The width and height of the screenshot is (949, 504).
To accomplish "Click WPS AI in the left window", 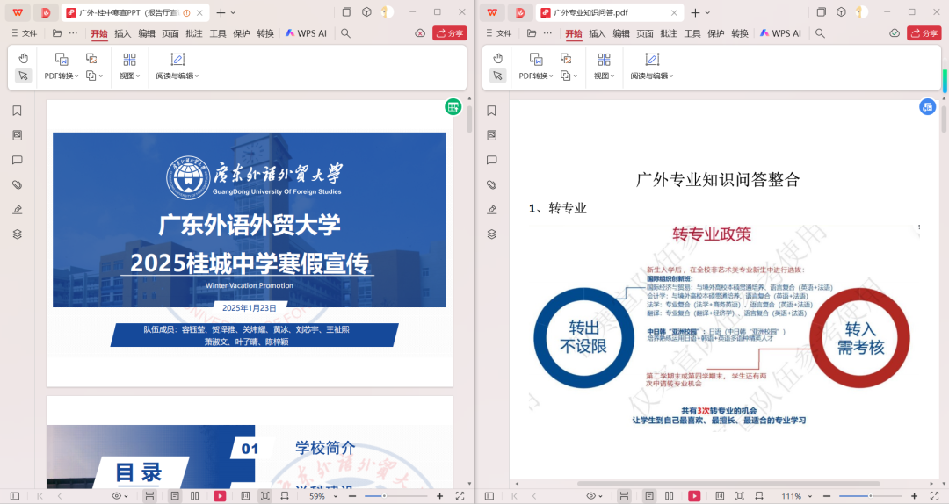I will tap(306, 33).
